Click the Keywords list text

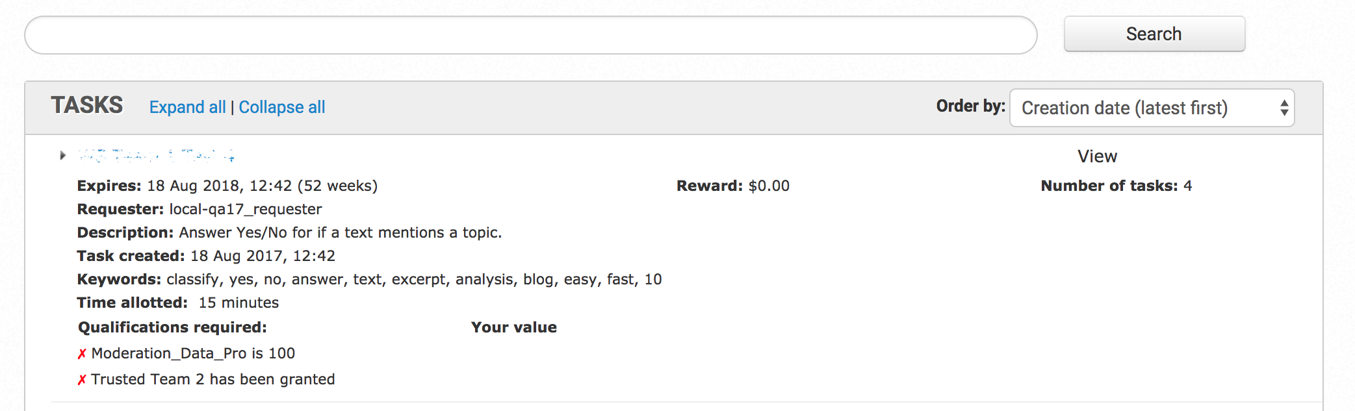(414, 280)
